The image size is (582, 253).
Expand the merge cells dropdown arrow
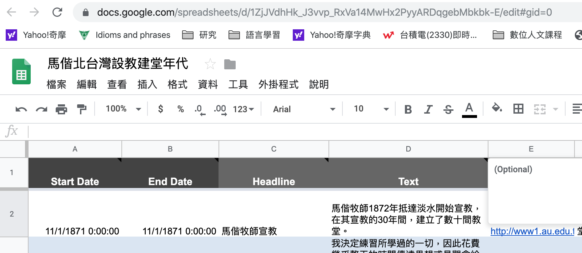tap(556, 109)
